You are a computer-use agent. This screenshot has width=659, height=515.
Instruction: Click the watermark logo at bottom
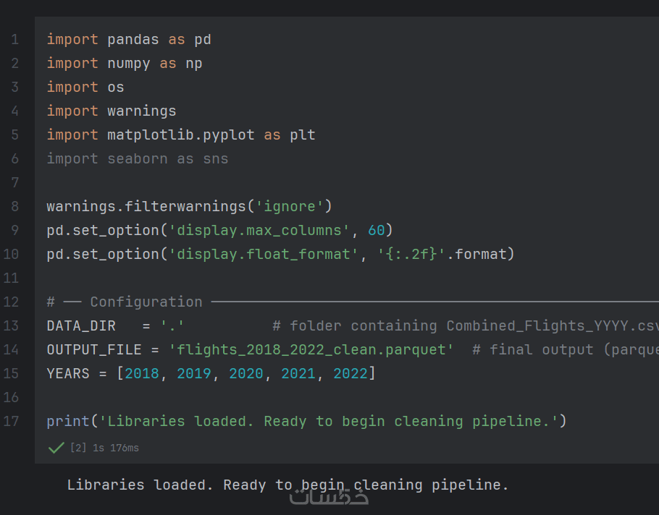coord(329,496)
